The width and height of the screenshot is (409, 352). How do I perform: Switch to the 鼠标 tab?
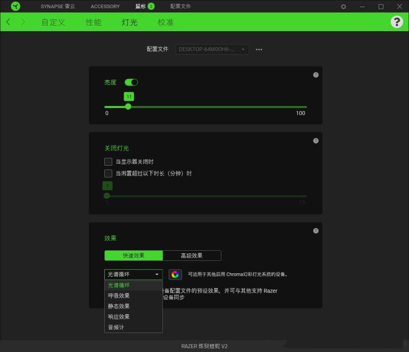140,6
